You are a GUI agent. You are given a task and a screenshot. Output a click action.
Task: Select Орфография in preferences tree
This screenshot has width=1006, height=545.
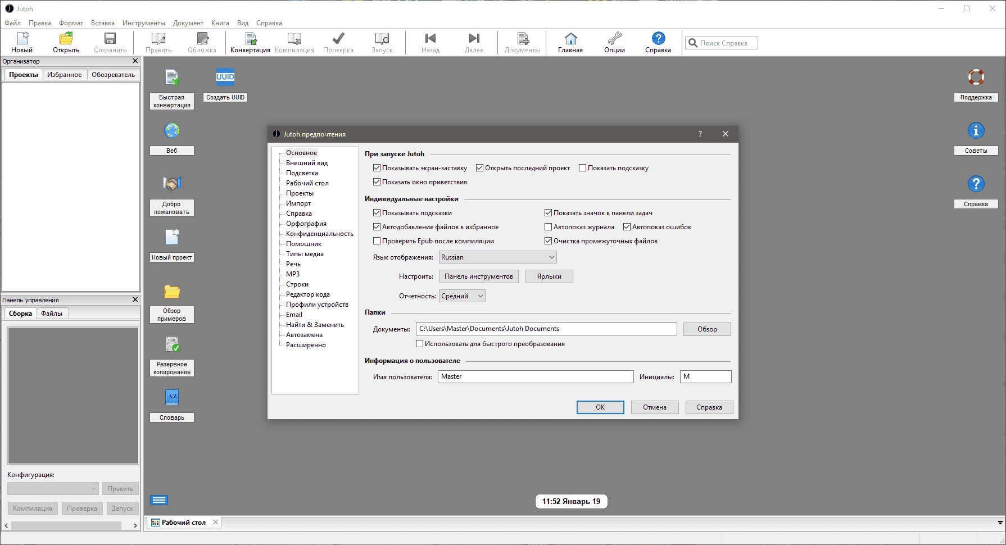click(x=306, y=224)
